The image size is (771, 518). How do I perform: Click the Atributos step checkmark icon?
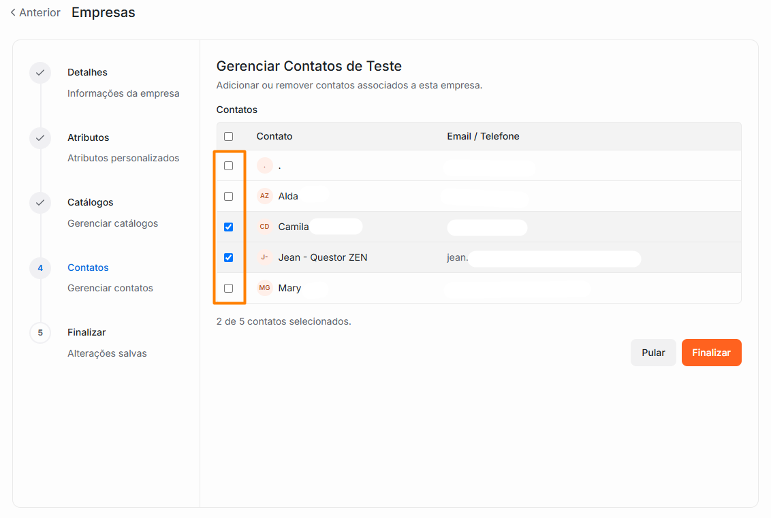point(40,138)
